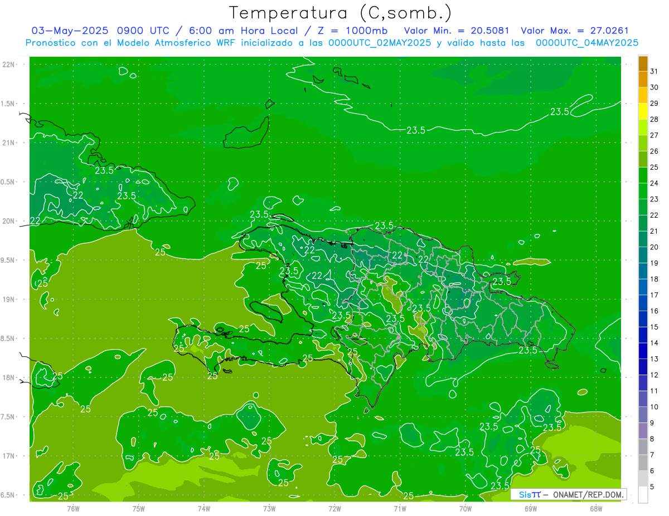Click the color bar label 10
The width and height of the screenshot is (669, 516).
(654, 407)
